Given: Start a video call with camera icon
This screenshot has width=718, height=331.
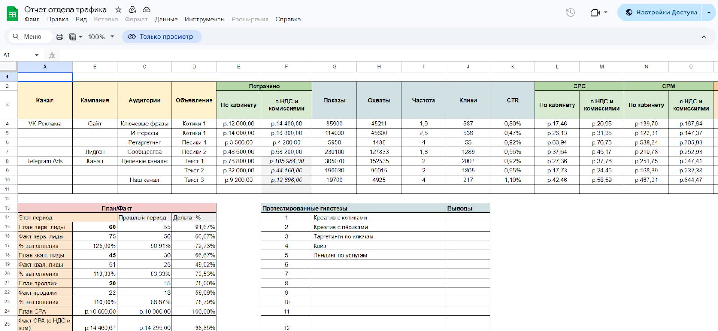Looking at the screenshot, I should tap(595, 13).
